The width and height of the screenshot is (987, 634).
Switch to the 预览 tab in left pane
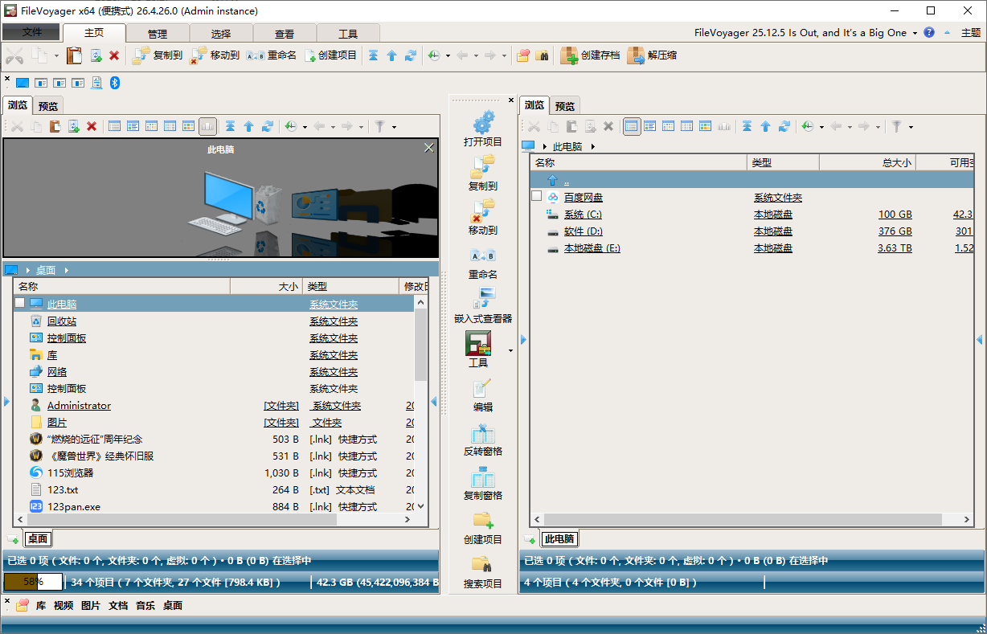pyautogui.click(x=48, y=104)
